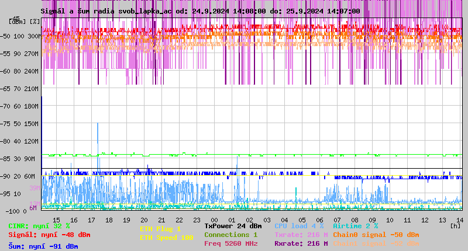Click the 'CPU load 4 %' legend entry
This screenshot has width=468, height=251.
pos(299,226)
